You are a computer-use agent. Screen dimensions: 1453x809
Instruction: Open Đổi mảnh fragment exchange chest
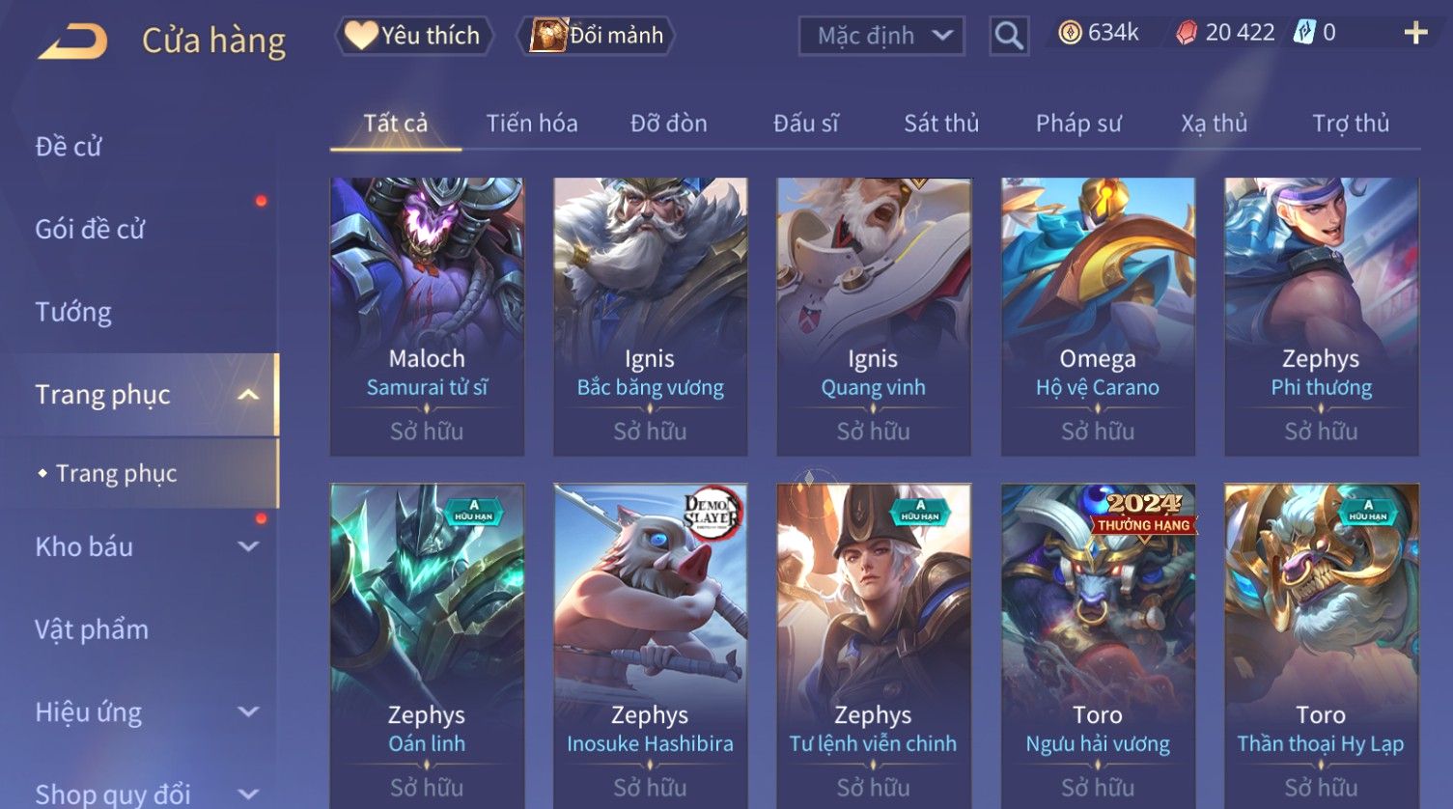coord(596,36)
